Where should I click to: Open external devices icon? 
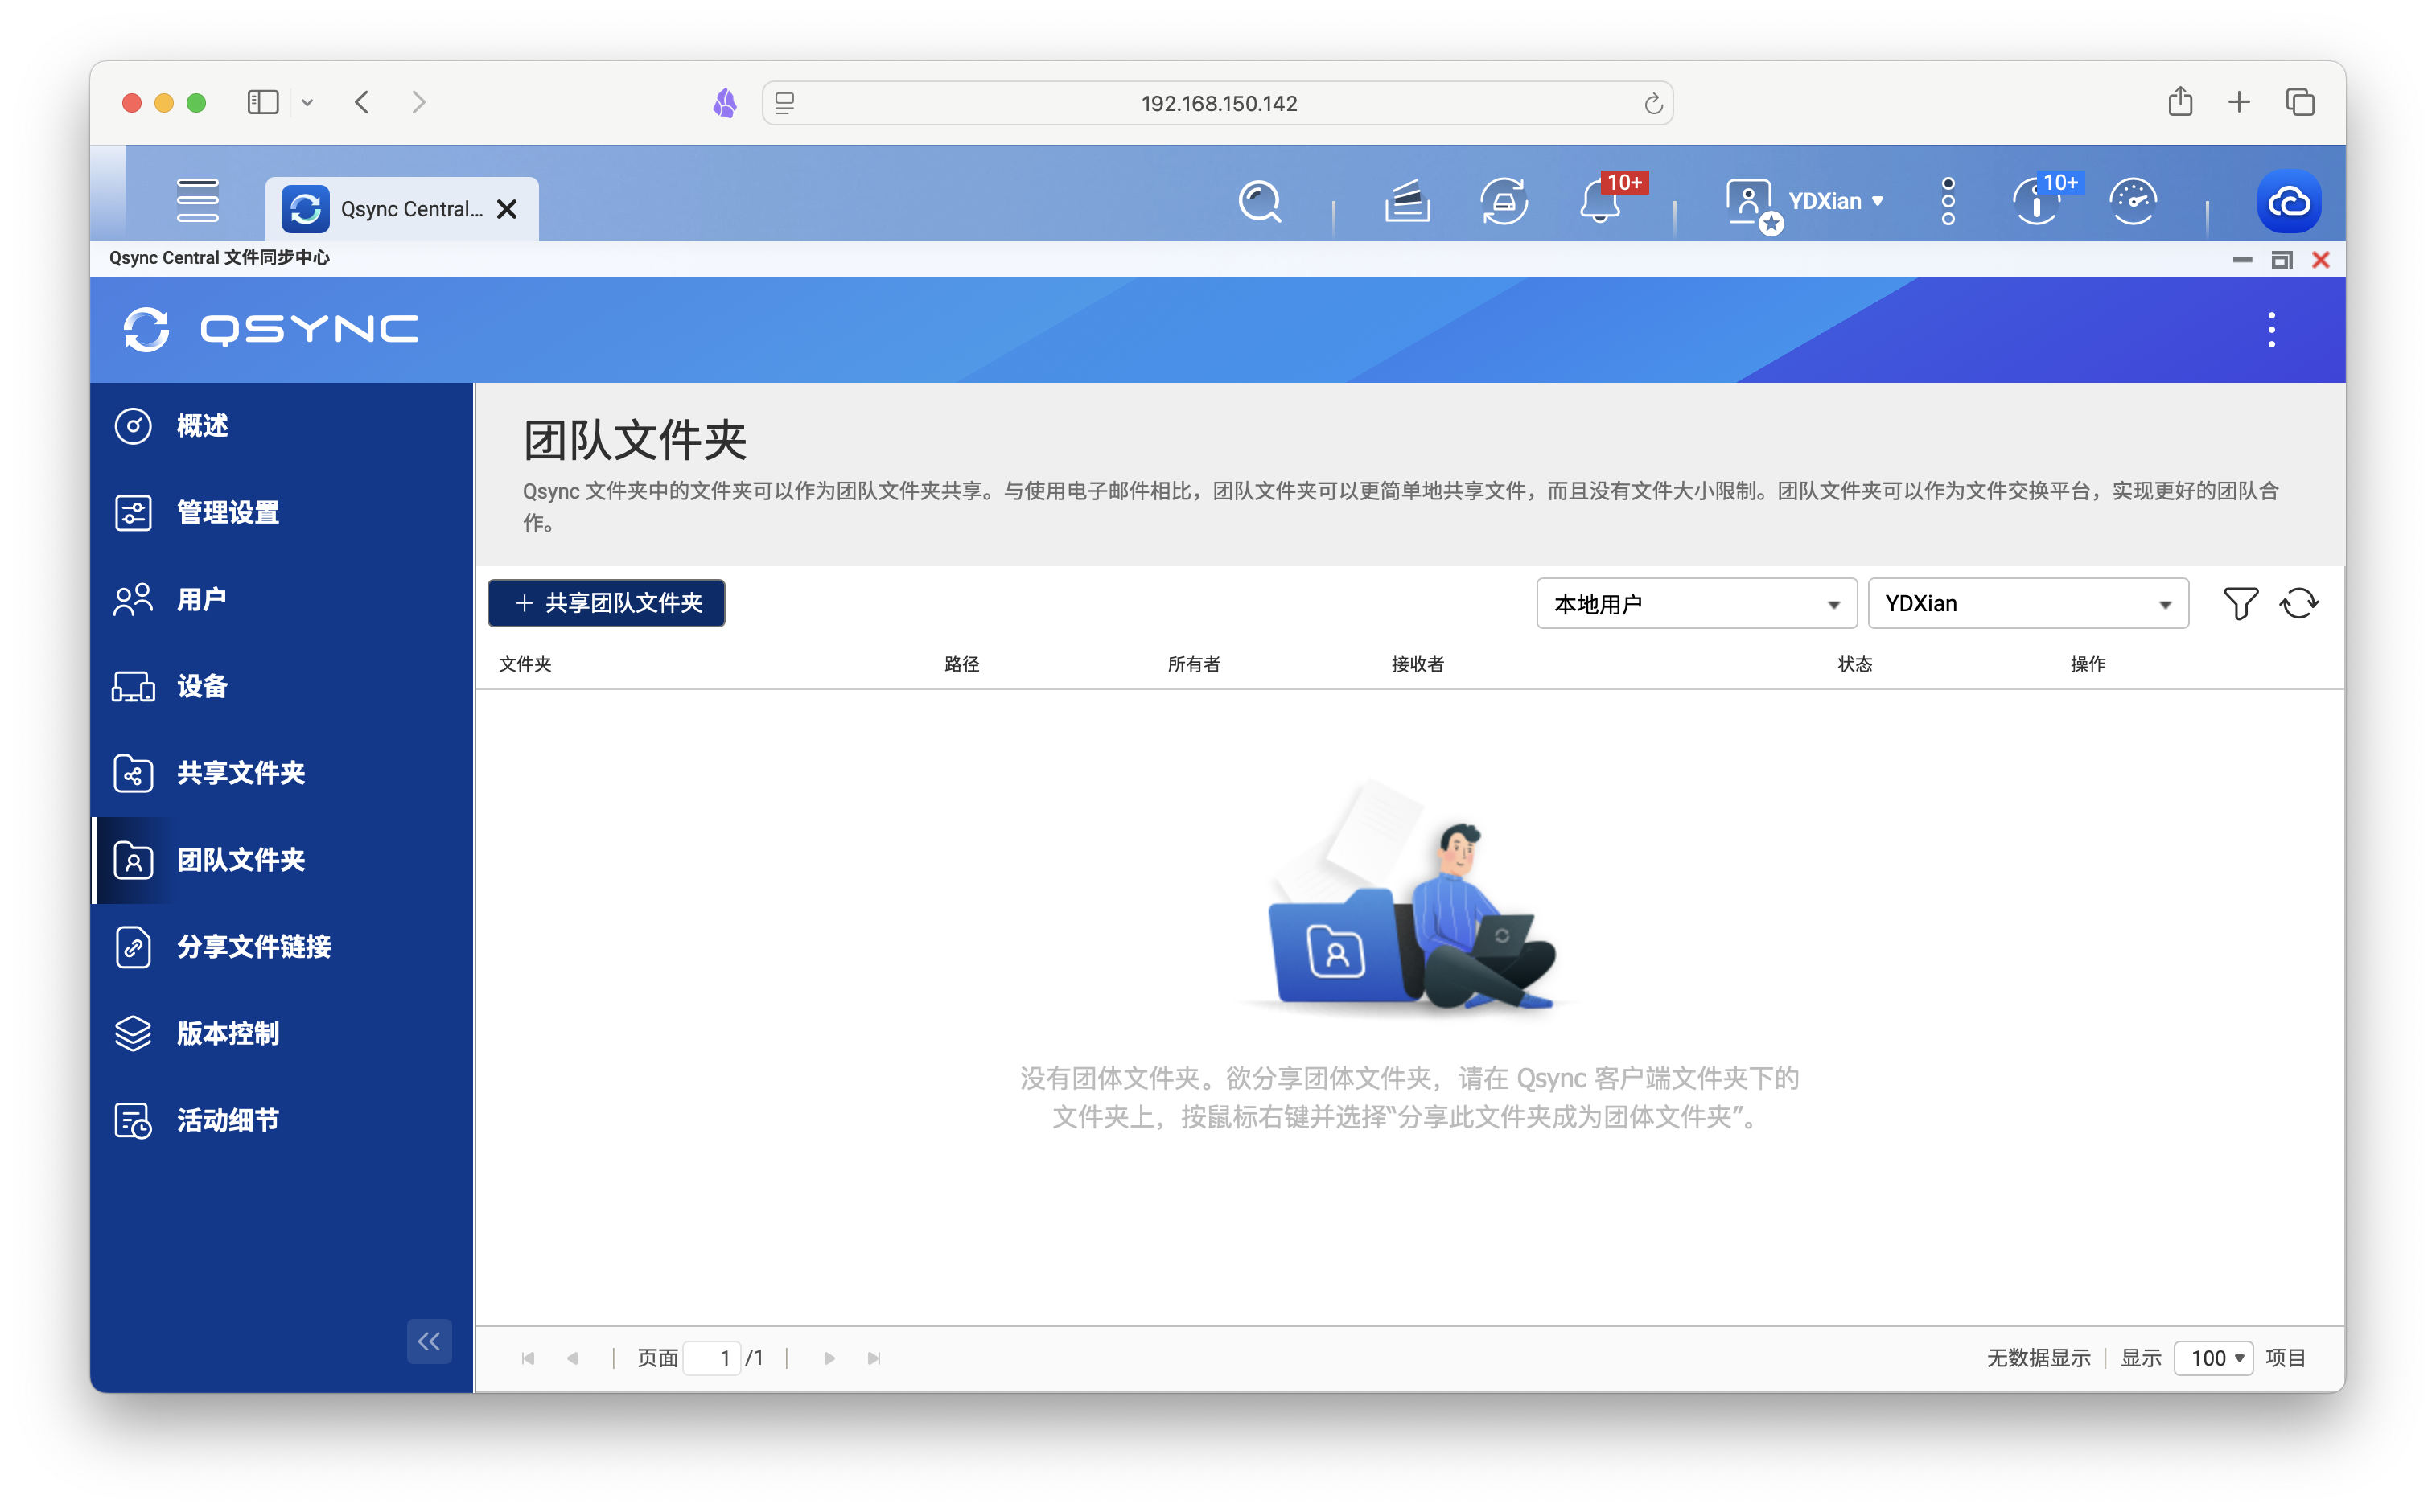1503,201
